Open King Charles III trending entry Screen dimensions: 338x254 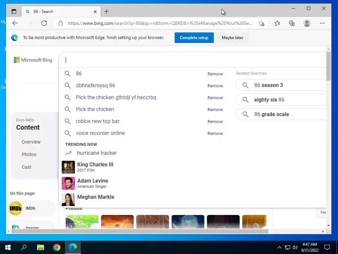click(95, 167)
